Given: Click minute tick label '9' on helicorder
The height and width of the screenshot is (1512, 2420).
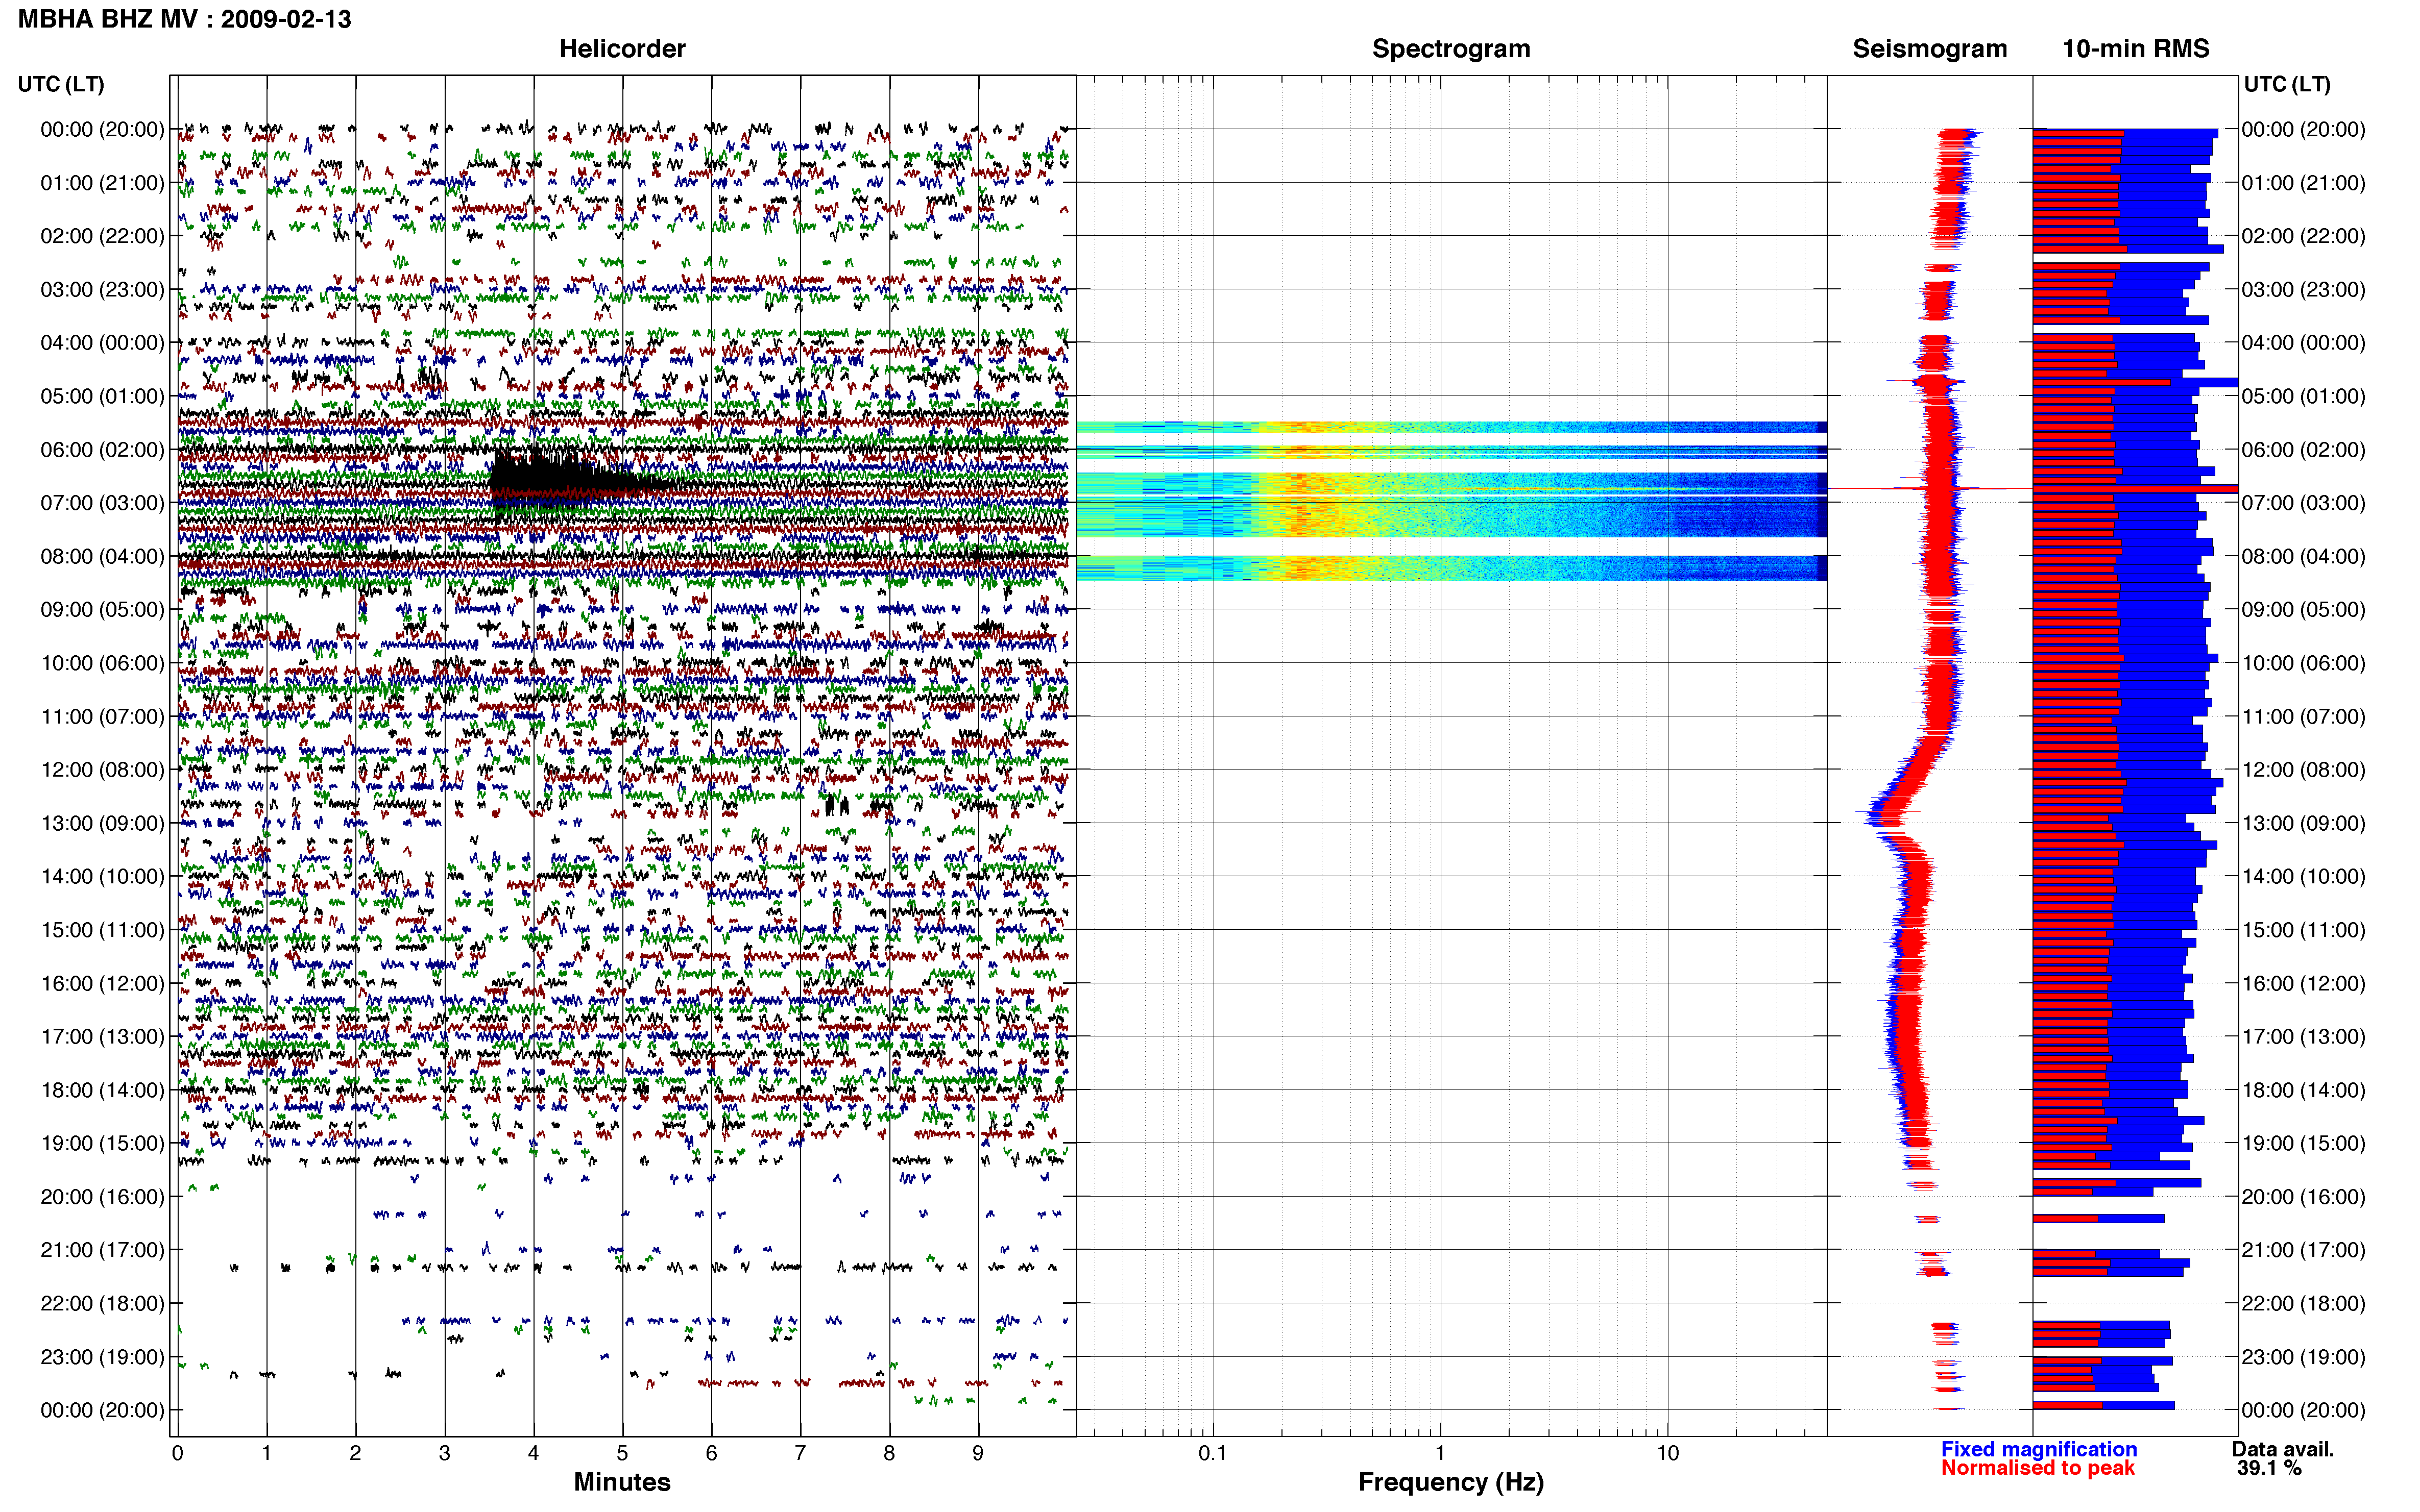Looking at the screenshot, I should pos(978,1453).
